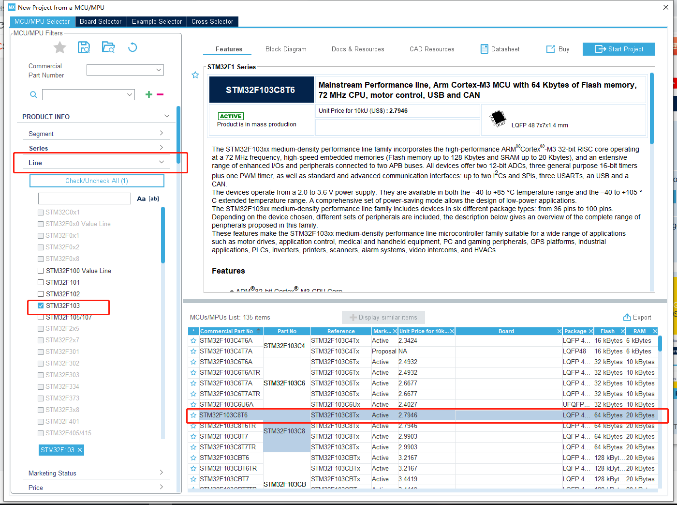The image size is (677, 505).
Task: Remove Board column with its X icon
Action: (x=559, y=331)
